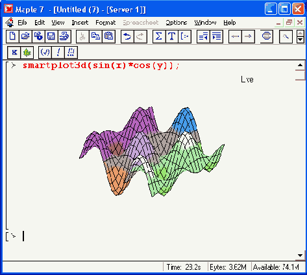The height and width of the screenshot is (275, 307).
Task: Insert a new execution group with bracket-prompt icon
Action: coord(185,36)
